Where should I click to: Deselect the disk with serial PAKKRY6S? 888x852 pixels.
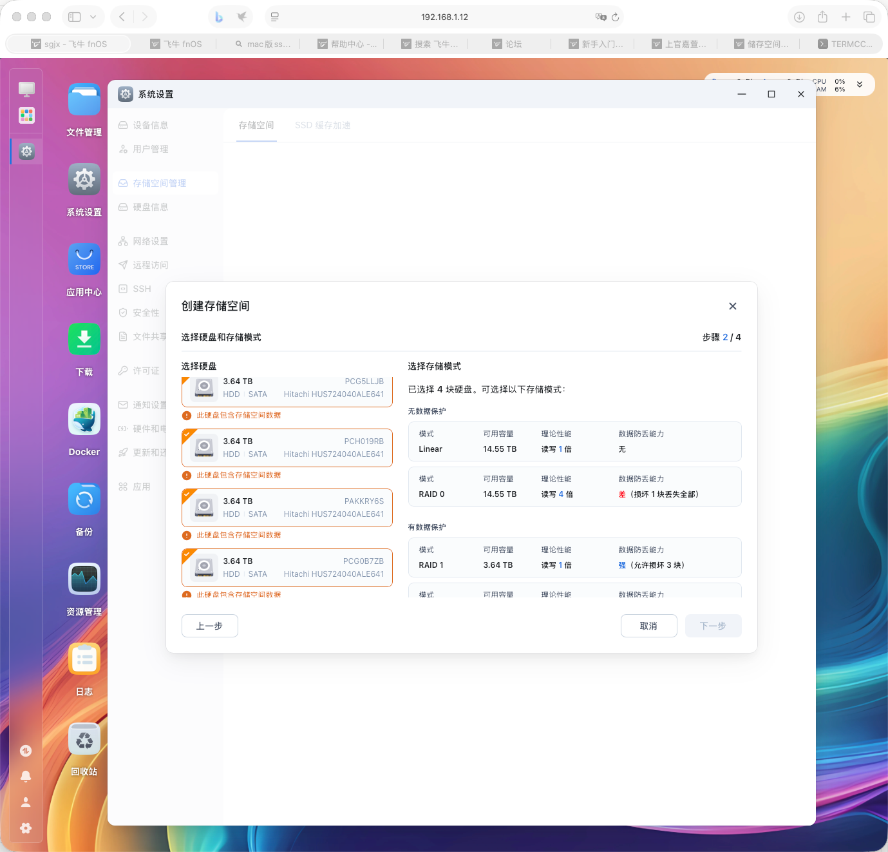coord(287,508)
